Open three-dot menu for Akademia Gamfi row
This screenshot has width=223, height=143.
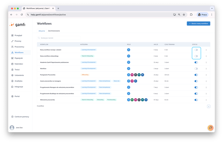coord(206,62)
